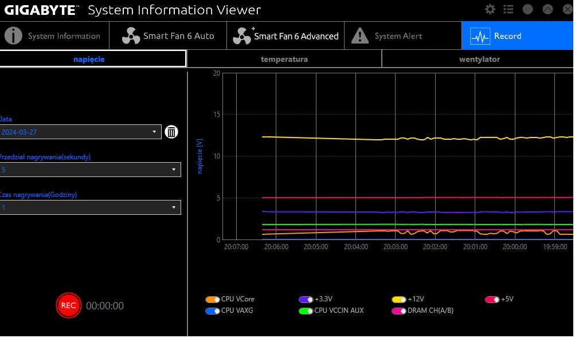
Task: Switch to the wentylator tab
Action: click(x=479, y=59)
